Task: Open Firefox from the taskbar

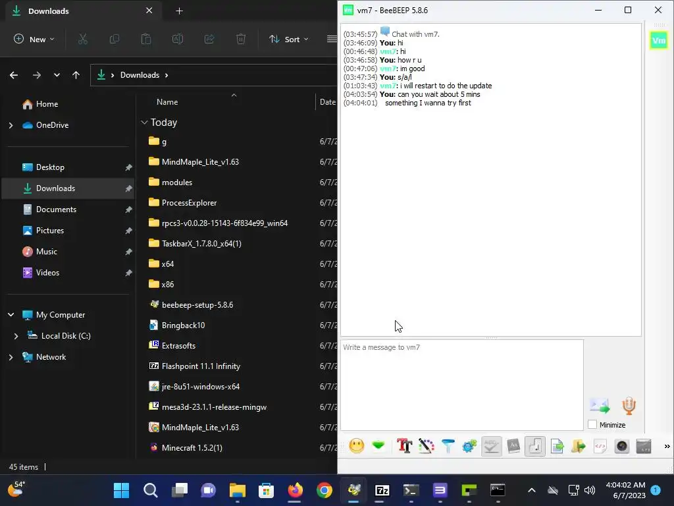Action: [295, 490]
